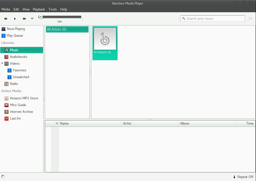Open the Tools menu
This screenshot has width=256, height=181.
click(52, 9)
